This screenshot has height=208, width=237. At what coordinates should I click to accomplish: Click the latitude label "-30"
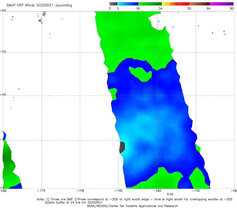3,94
